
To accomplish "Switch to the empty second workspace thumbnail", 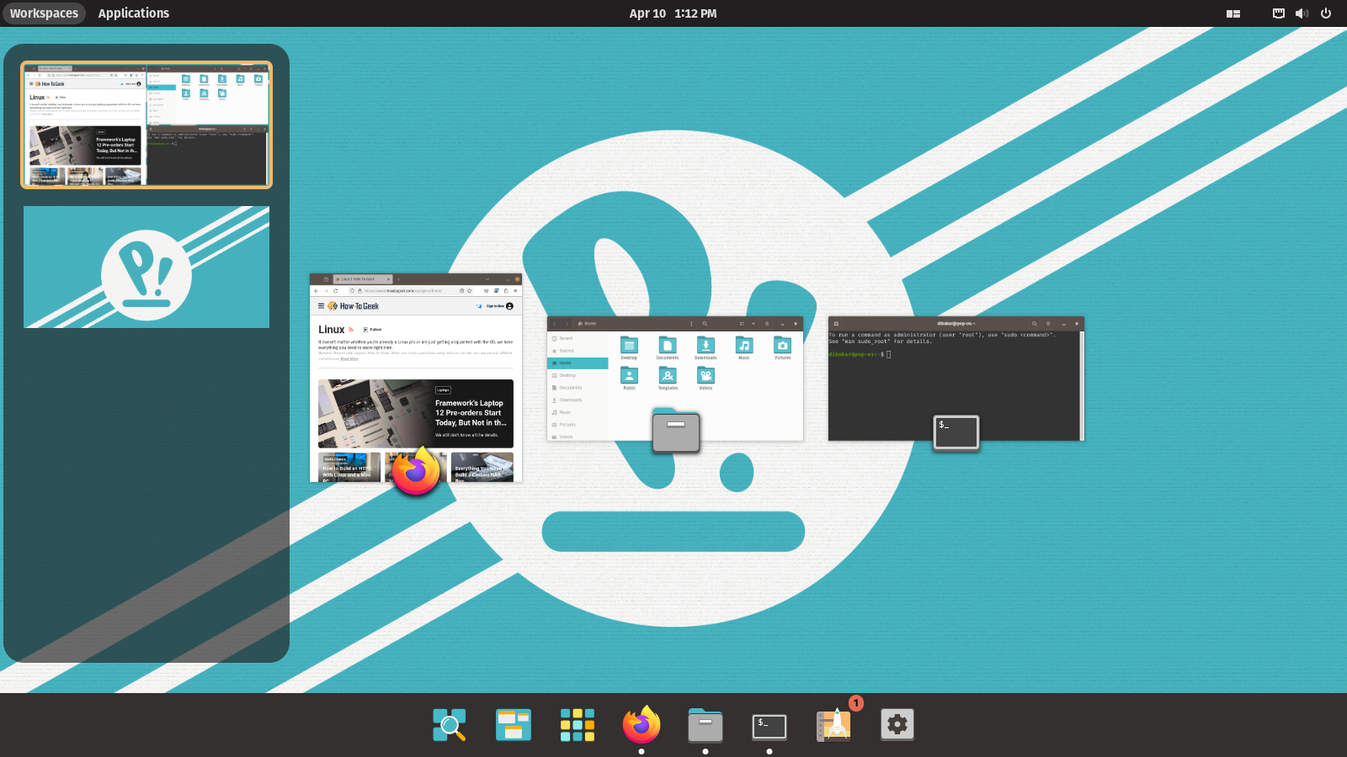I will pyautogui.click(x=146, y=267).
